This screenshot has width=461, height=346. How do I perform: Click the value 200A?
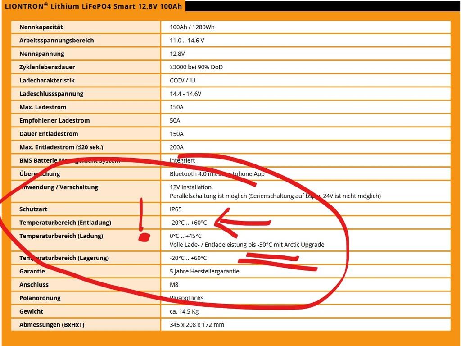[176, 147]
